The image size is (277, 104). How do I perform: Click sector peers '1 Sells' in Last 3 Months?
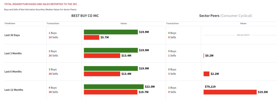tap(172, 56)
